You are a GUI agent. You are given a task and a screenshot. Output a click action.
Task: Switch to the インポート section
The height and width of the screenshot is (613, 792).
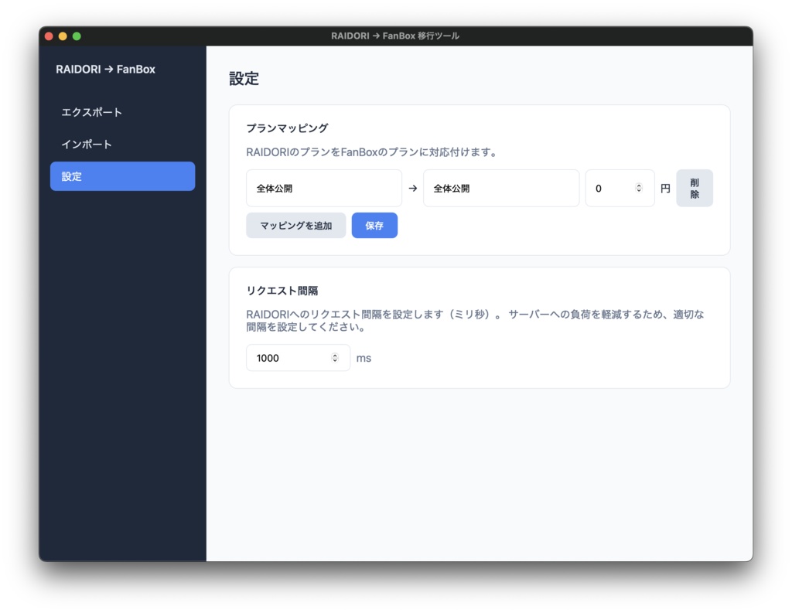coord(87,144)
